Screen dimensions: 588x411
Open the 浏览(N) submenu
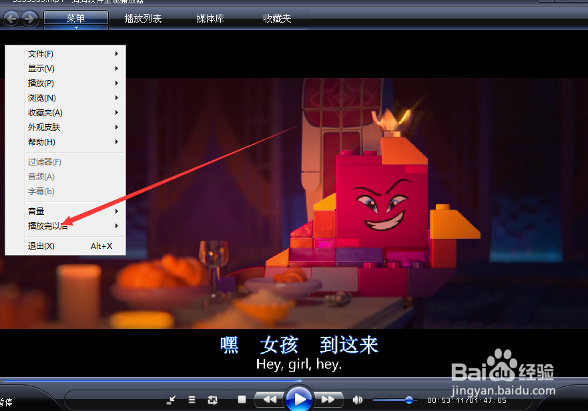coord(74,98)
